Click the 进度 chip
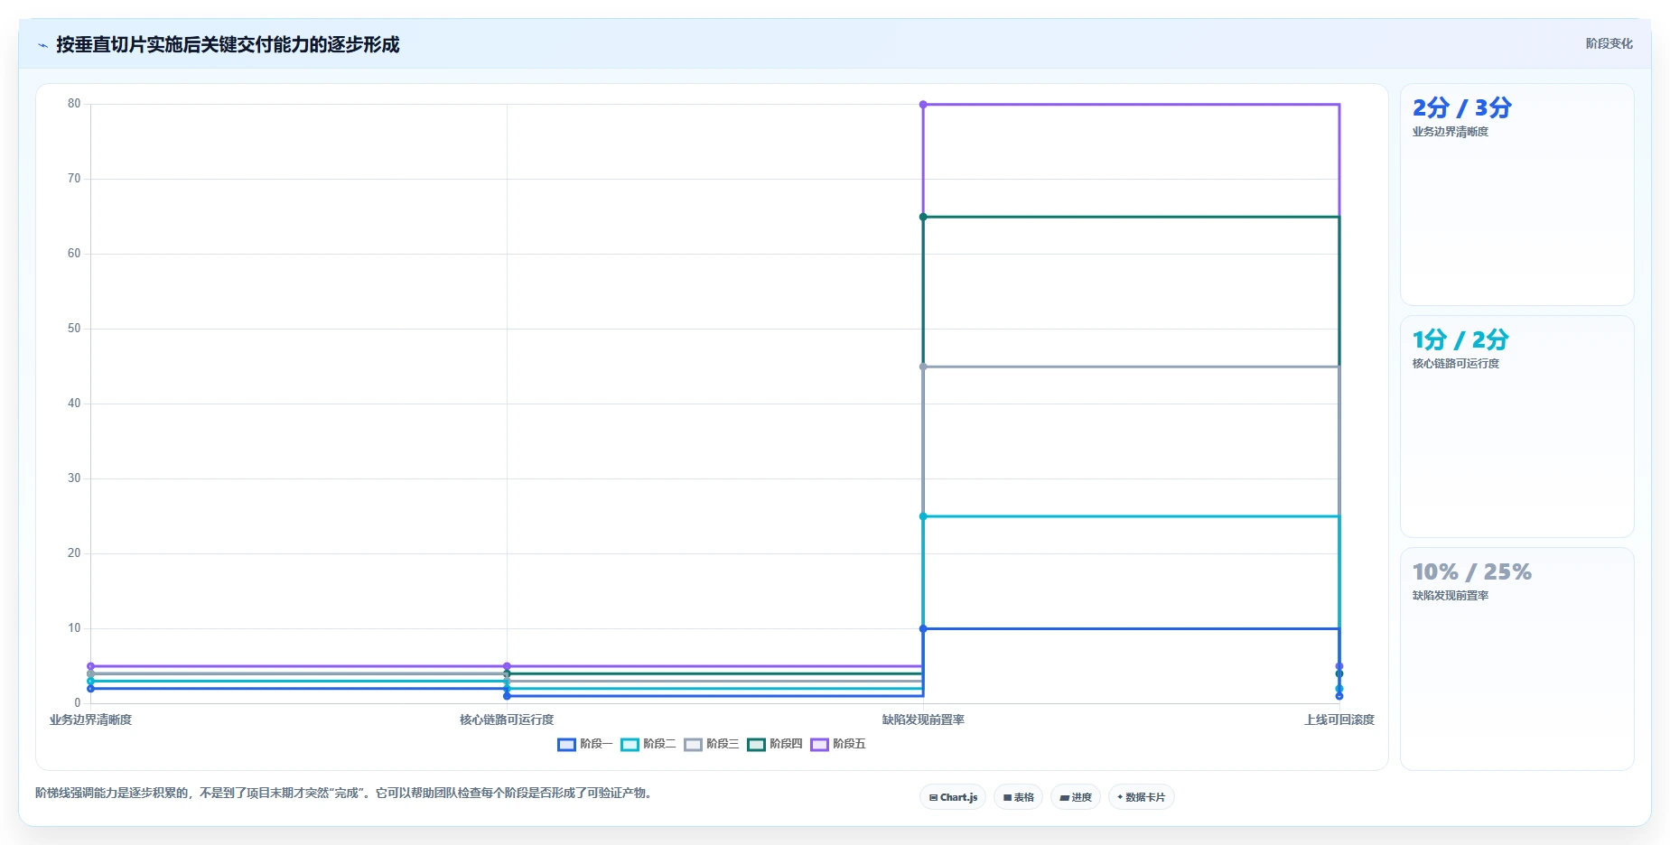Screen dimensions: 1670x845 pos(1075,797)
